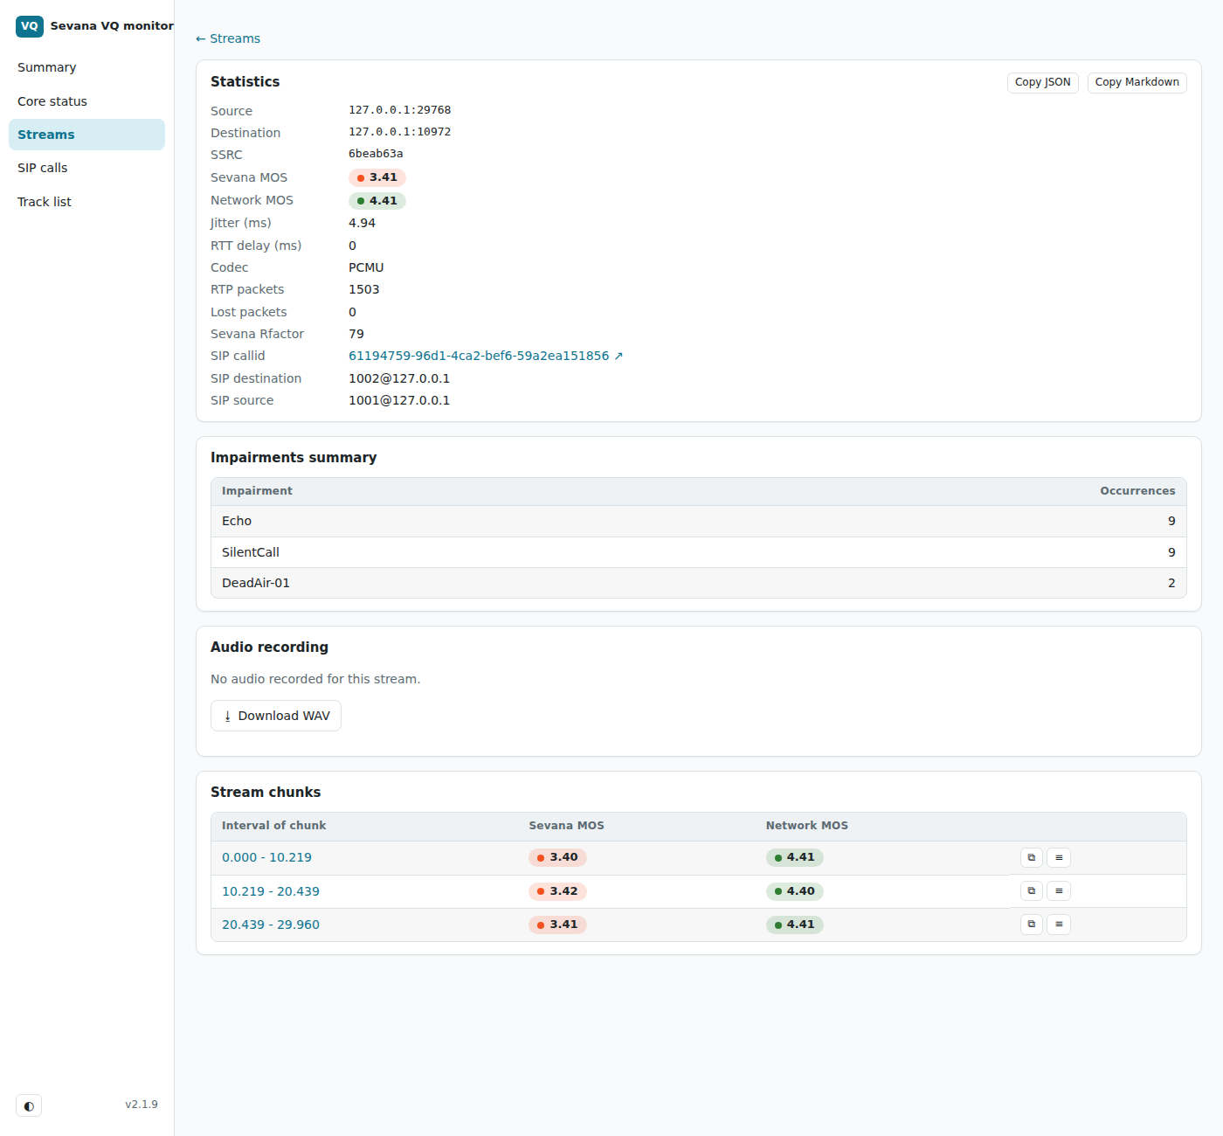Toggle dark mode theme button

point(29,1105)
